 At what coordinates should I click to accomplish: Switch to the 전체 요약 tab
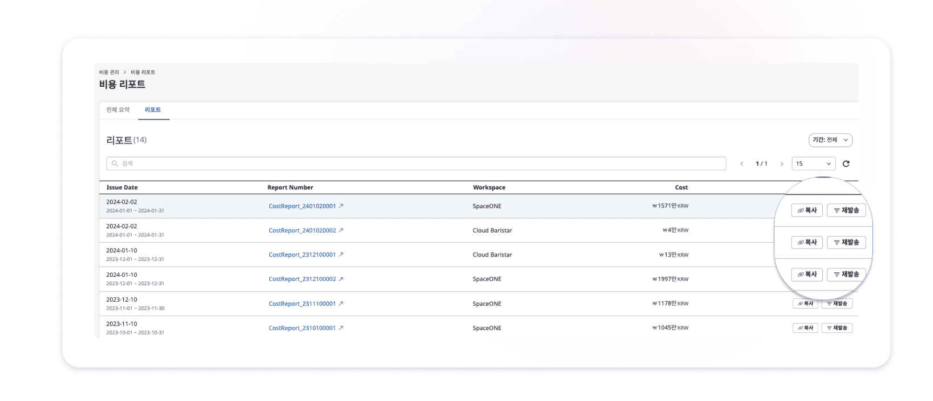(118, 110)
